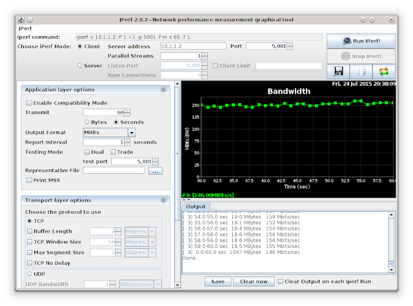Click the browse '...' button for Representative File
This screenshot has height=306, width=413.
pyautogui.click(x=155, y=171)
